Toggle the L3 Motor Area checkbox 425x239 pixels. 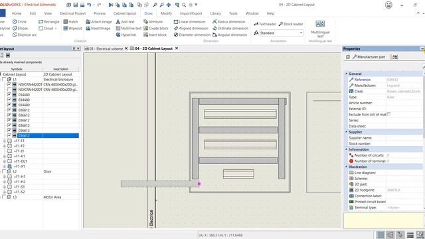pos(4,197)
